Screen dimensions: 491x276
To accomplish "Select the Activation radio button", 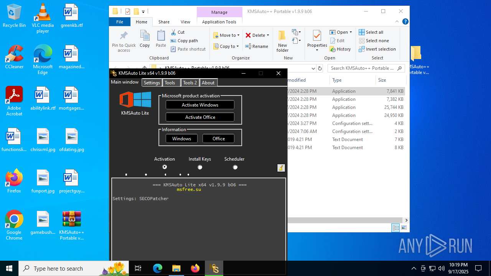I will point(165,167).
